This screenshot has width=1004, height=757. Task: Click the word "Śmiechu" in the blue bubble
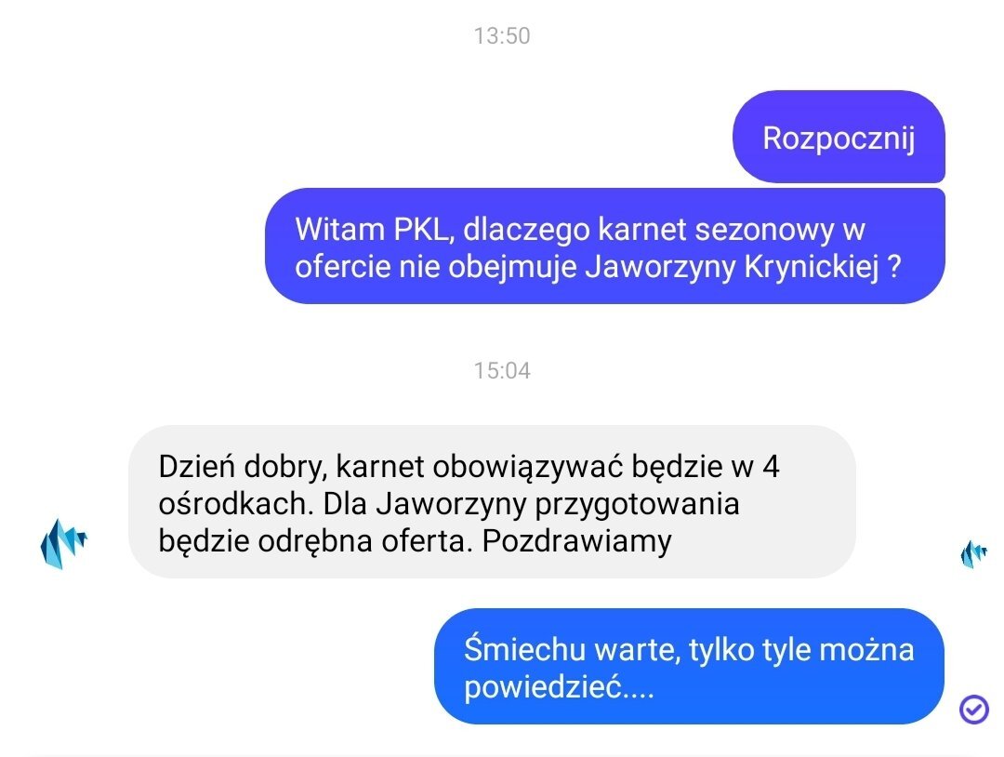(x=524, y=649)
